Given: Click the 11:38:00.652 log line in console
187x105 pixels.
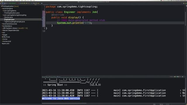Looking at the screenshot, I should point(113,93).
